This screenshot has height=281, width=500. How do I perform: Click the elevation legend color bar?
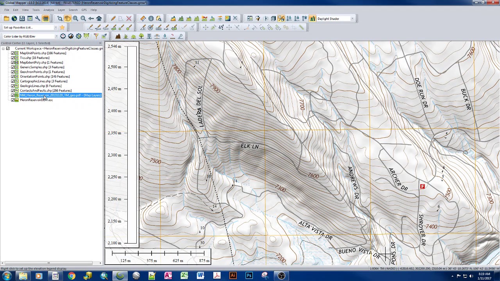click(132, 145)
